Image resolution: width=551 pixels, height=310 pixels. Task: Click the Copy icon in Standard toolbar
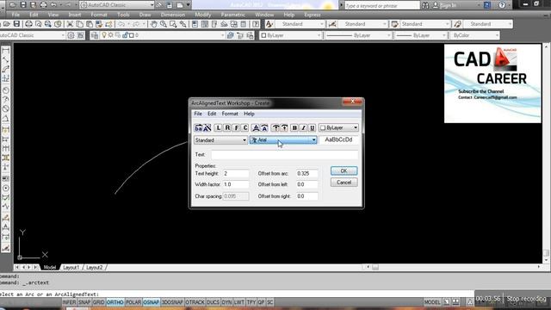coord(80,24)
